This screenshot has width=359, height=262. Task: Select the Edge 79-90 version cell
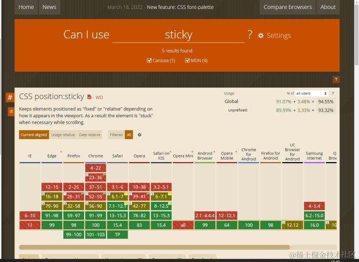52,206
